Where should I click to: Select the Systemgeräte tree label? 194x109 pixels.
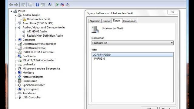[31, 89]
